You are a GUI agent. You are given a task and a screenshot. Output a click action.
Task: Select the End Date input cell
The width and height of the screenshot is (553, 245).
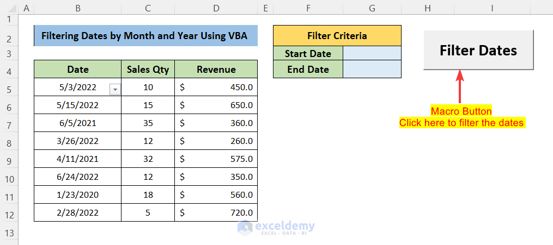click(x=372, y=69)
